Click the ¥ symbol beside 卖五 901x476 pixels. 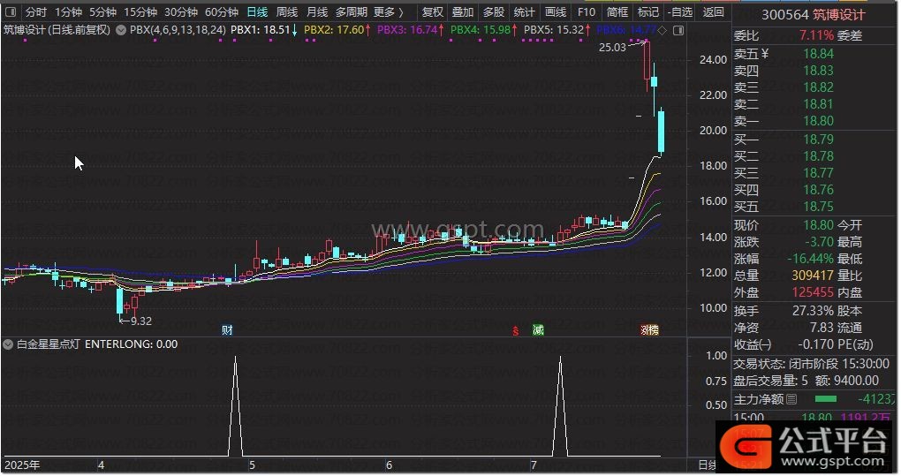pos(764,54)
